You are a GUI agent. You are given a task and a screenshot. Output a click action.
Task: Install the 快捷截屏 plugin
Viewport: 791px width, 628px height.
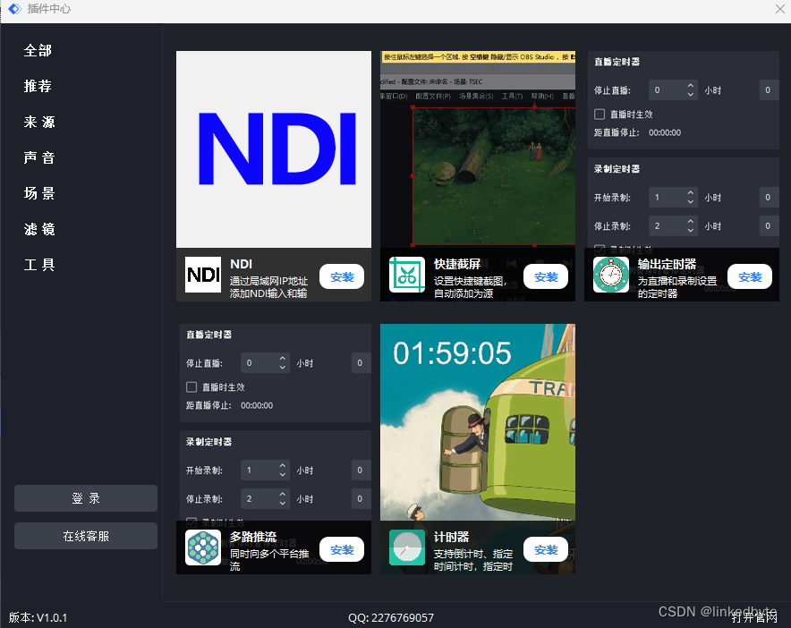coord(546,277)
